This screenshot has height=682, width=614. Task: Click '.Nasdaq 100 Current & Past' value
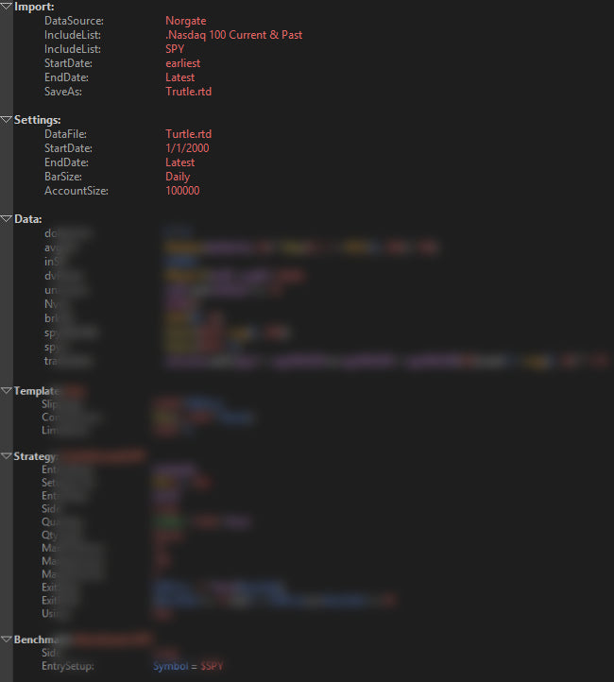234,35
